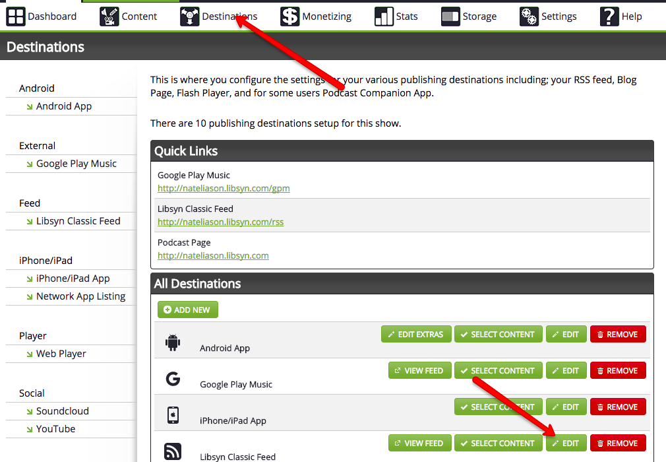Image resolution: width=666 pixels, height=462 pixels.
Task: Open the nateliason.libsyn.com/gpm link
Action: (x=224, y=188)
